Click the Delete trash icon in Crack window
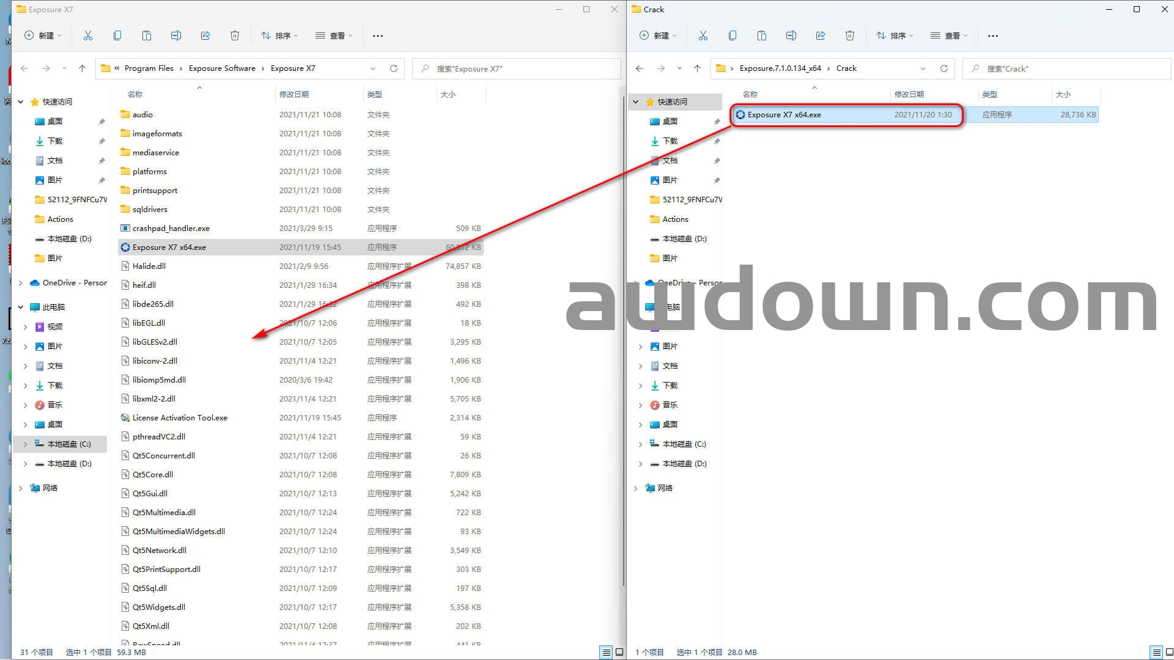 850,35
